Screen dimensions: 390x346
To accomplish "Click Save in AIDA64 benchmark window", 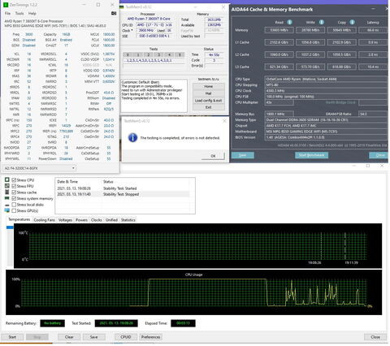I will coord(243,155).
